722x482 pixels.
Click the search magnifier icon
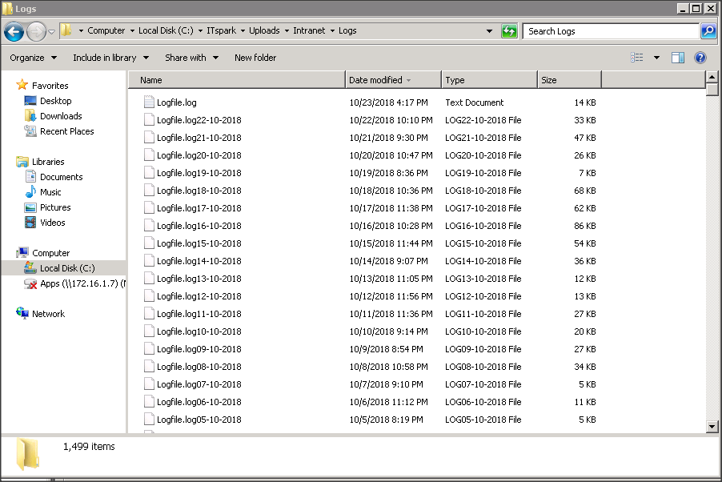708,31
